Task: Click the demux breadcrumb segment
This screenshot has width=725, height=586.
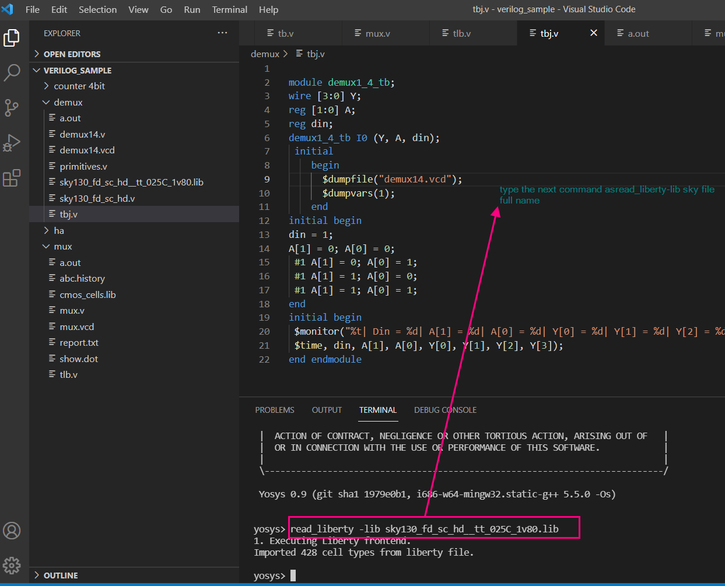Action: coord(265,54)
